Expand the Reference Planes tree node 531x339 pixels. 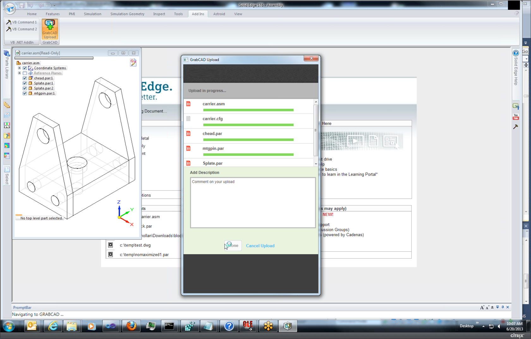click(x=19, y=73)
